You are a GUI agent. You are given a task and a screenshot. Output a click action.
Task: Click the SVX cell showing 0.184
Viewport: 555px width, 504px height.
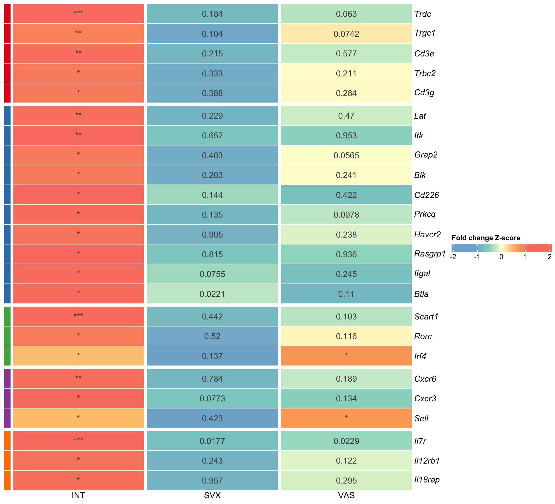[x=212, y=14]
